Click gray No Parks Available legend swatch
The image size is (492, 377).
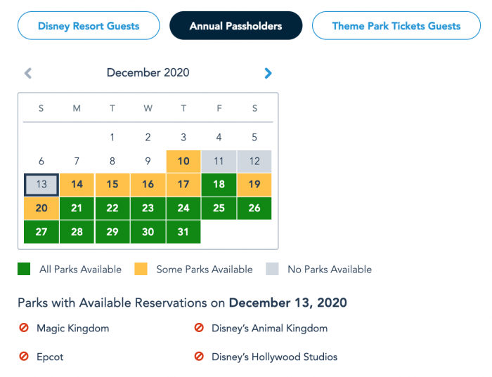point(273,269)
